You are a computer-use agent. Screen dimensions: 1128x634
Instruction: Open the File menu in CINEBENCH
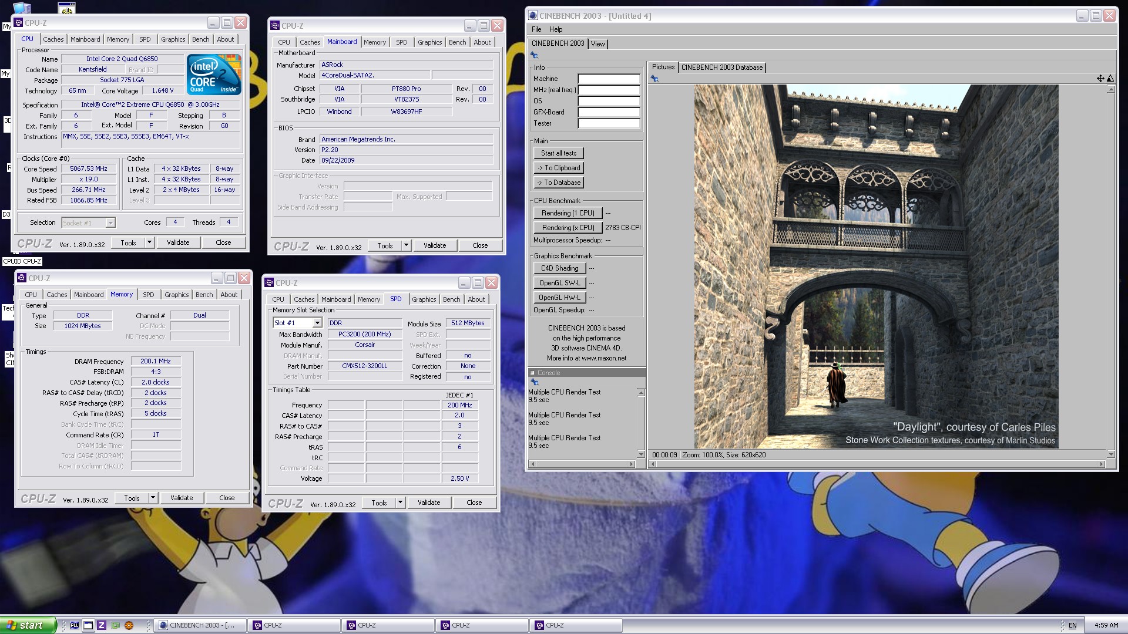tap(536, 29)
